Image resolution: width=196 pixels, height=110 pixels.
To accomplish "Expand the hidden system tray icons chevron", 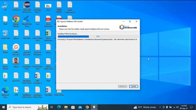I will [x=160, y=107].
